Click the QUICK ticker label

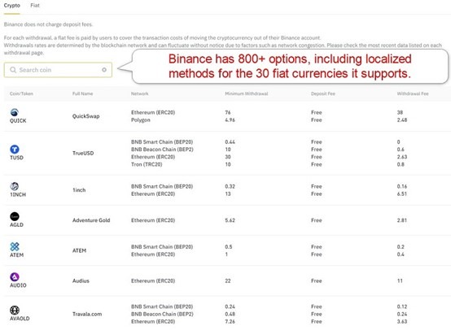[18, 120]
